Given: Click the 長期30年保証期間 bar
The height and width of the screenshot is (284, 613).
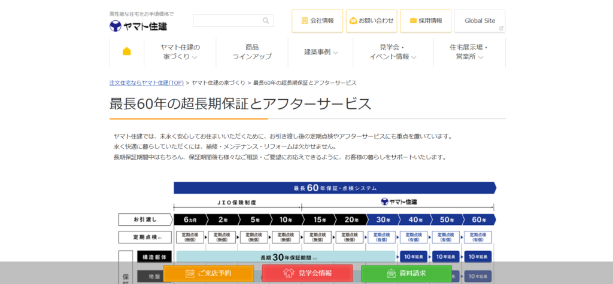Looking at the screenshot, I should 286,257.
